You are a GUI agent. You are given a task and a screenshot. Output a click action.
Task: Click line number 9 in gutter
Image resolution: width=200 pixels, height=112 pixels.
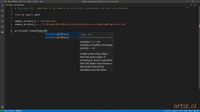tap(11, 34)
